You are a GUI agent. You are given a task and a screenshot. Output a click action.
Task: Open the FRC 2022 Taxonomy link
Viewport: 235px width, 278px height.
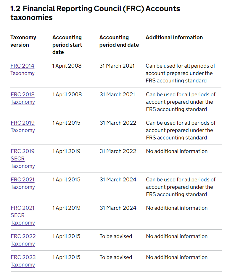tap(23, 240)
